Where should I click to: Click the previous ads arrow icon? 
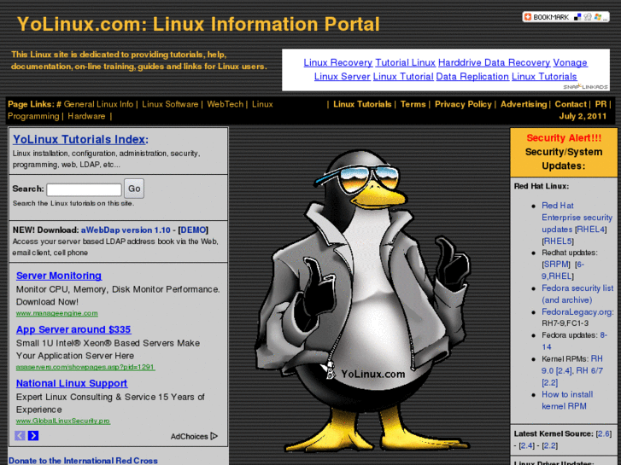click(x=20, y=436)
